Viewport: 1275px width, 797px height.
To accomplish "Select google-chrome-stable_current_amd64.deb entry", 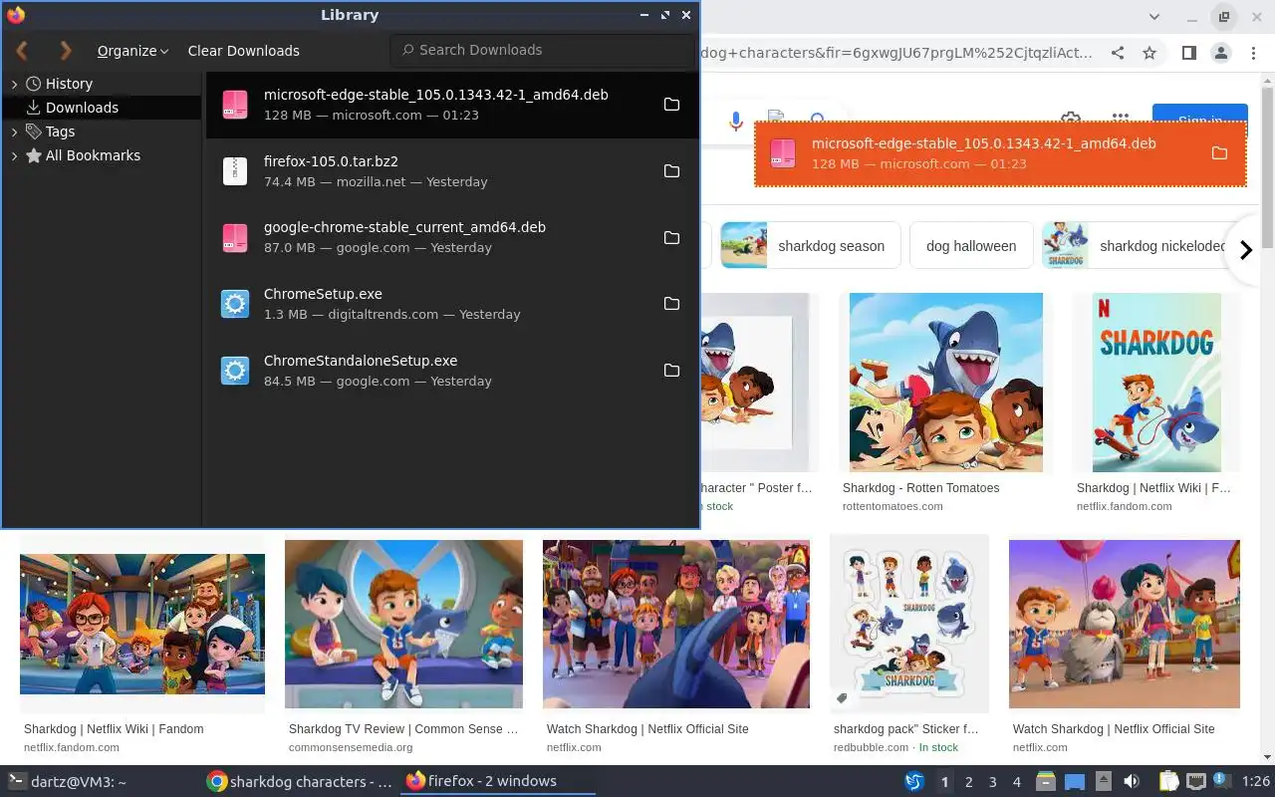I will (451, 238).
